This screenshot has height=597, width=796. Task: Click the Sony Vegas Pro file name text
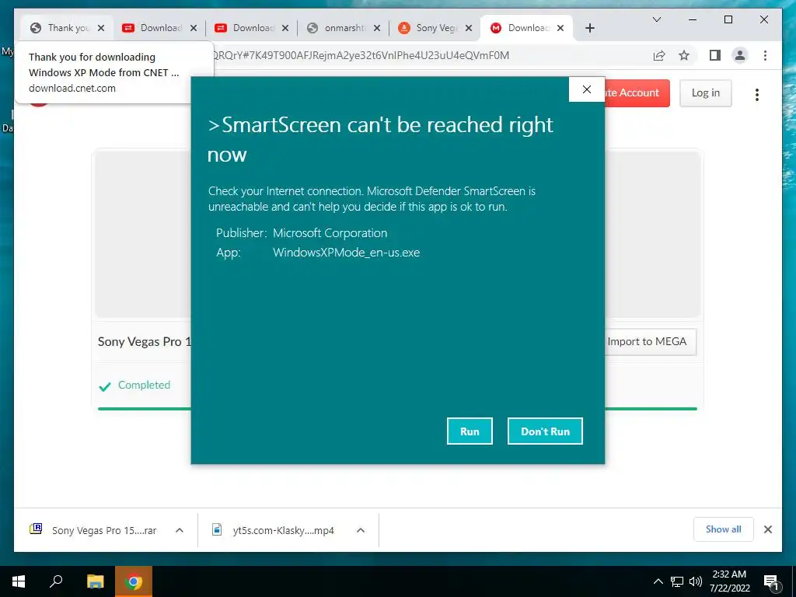pyautogui.click(x=144, y=342)
